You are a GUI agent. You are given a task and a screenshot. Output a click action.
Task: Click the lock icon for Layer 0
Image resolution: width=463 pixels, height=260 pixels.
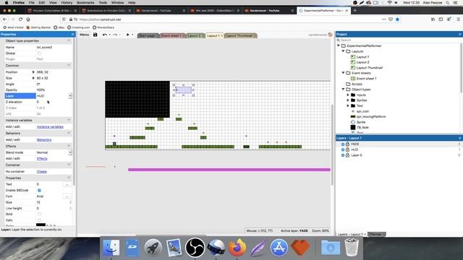point(347,155)
